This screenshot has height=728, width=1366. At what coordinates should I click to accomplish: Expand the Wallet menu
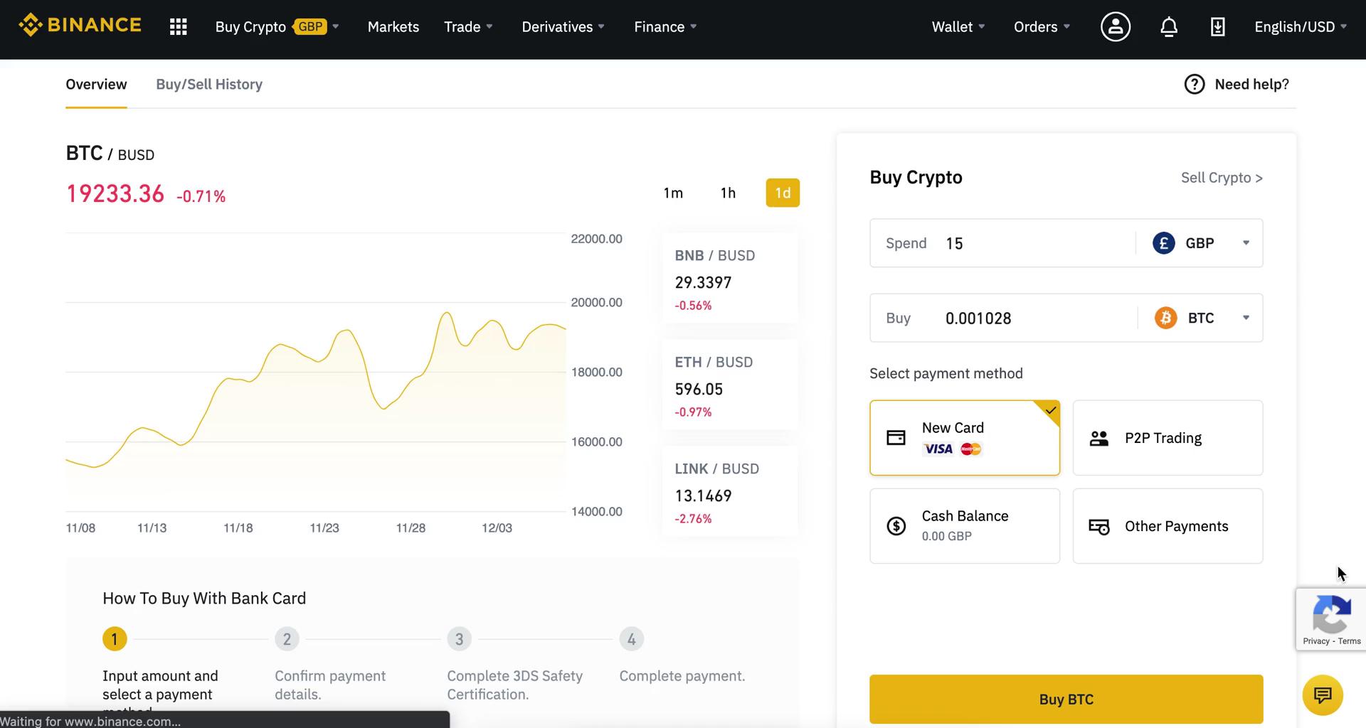click(x=958, y=27)
